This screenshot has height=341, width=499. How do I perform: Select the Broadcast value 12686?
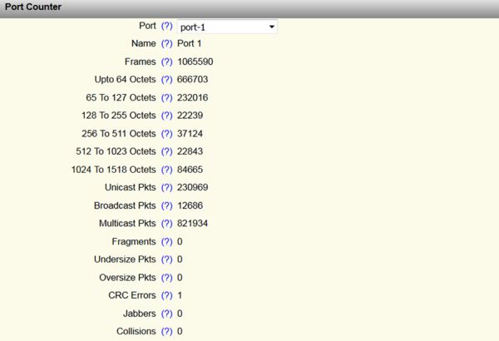pyautogui.click(x=190, y=205)
